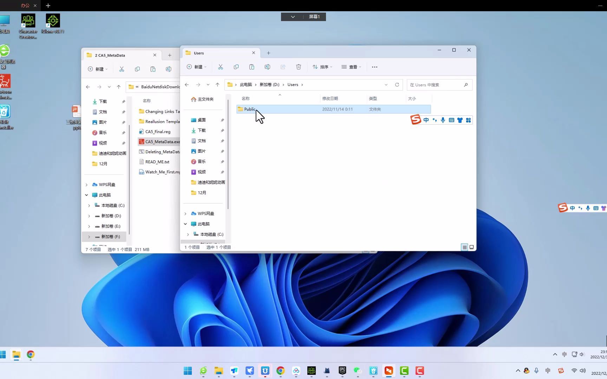The image size is (607, 379).
Task: Toggle Sogou Chinese/English mode in Users window
Action: 426,120
